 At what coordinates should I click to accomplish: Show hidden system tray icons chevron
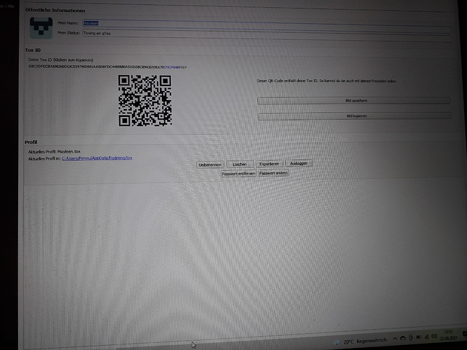coord(395,338)
